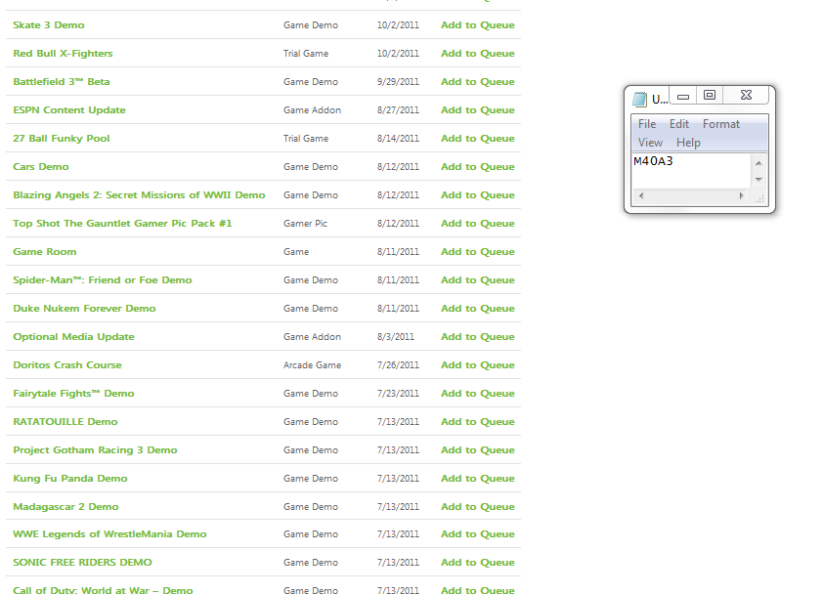
Task: Open the Help menu in Notepad
Action: coord(688,143)
